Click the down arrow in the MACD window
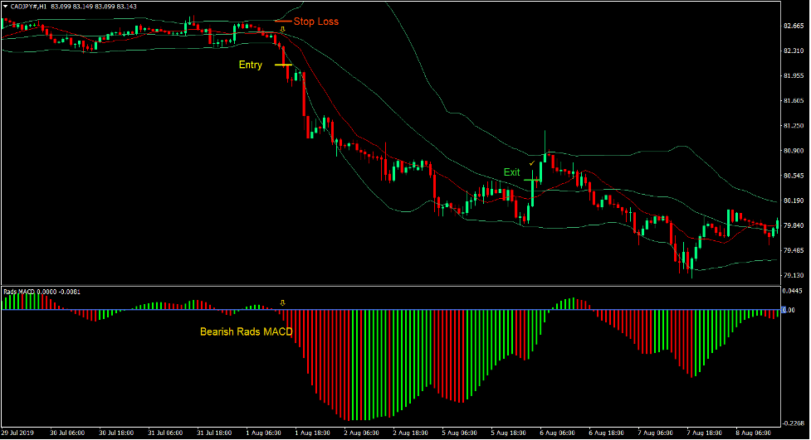811x440 pixels. [x=282, y=303]
